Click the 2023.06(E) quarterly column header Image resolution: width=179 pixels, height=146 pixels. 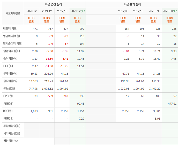[x=170, y=11]
